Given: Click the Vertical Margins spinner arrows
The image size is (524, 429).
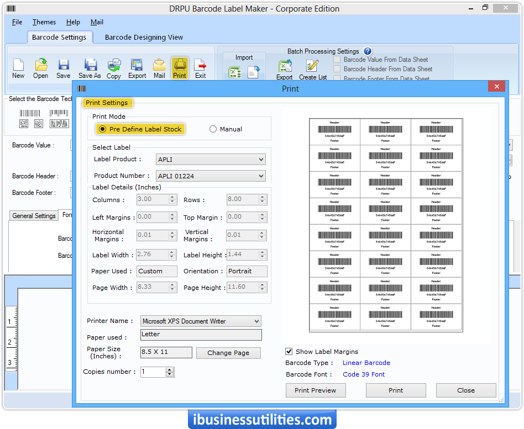Looking at the screenshot, I should click(x=263, y=235).
